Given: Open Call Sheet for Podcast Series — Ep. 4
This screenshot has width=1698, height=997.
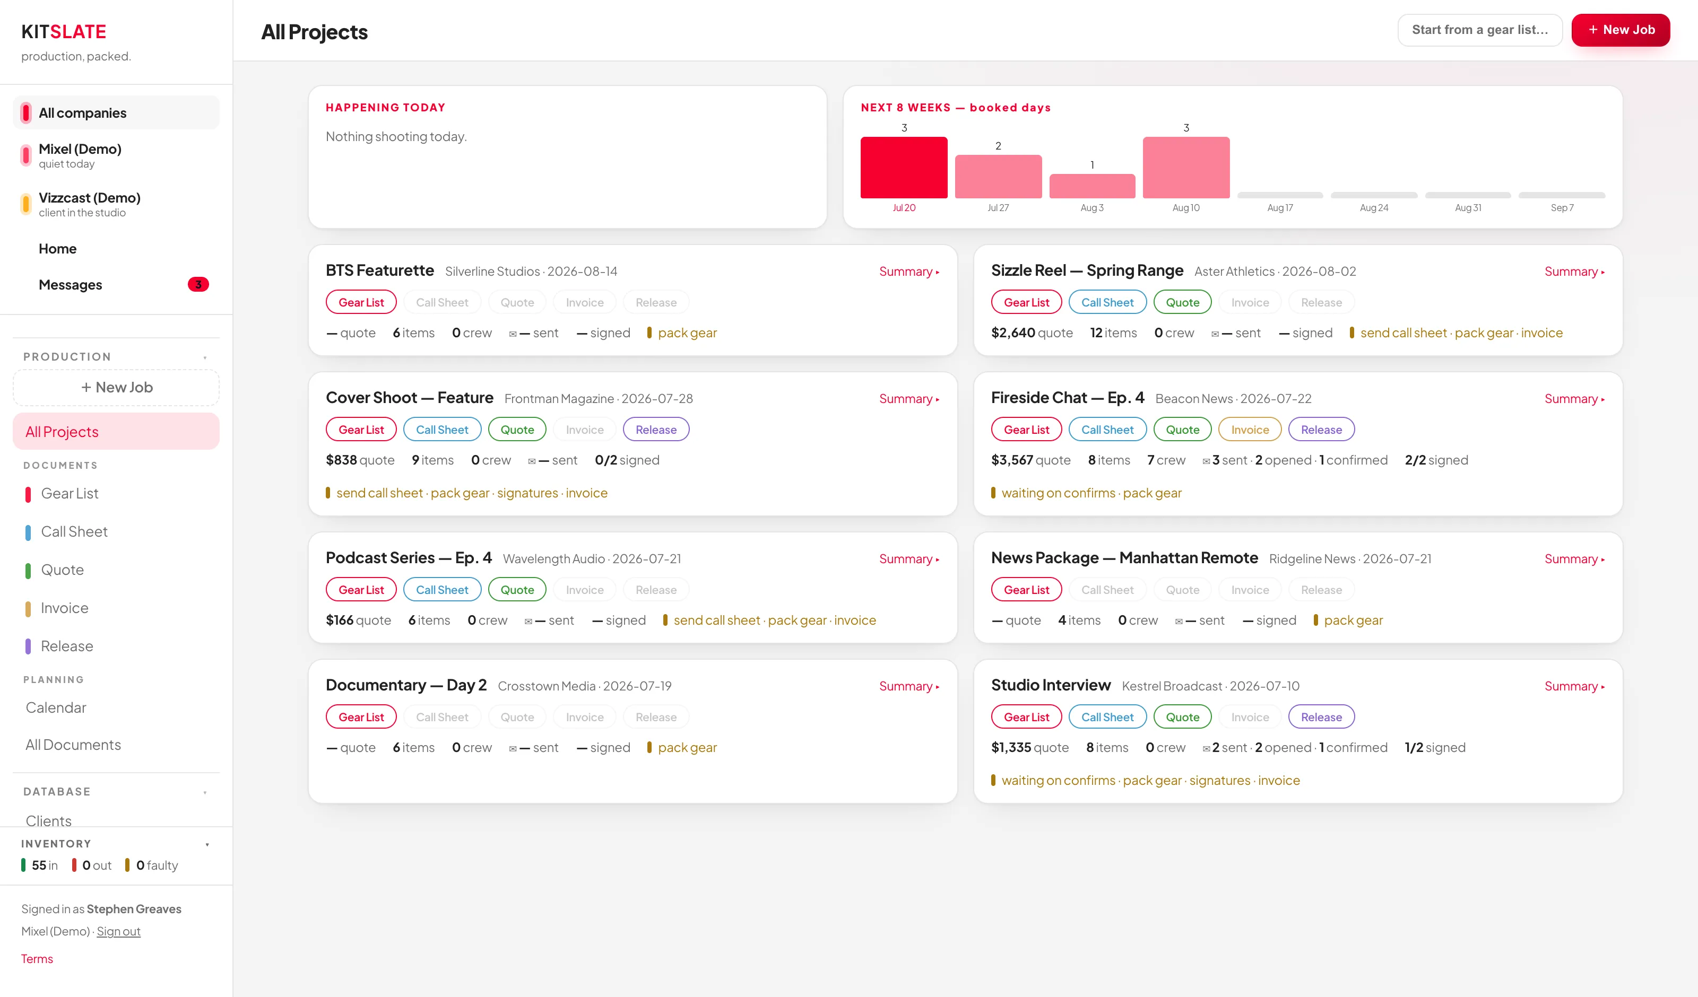Looking at the screenshot, I should (x=442, y=590).
